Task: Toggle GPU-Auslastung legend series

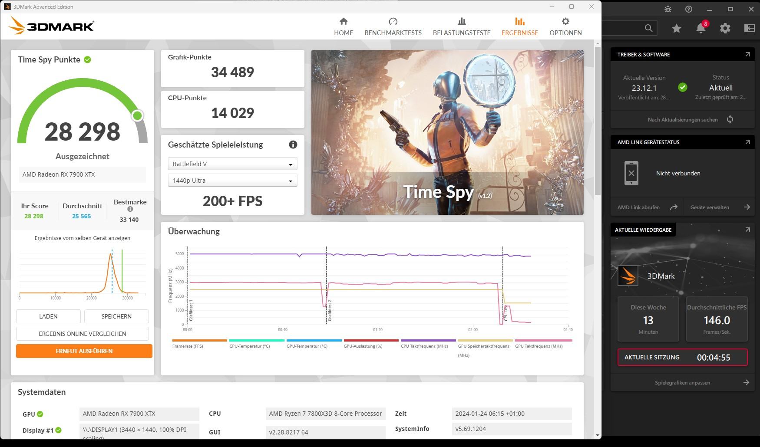Action: pos(371,344)
